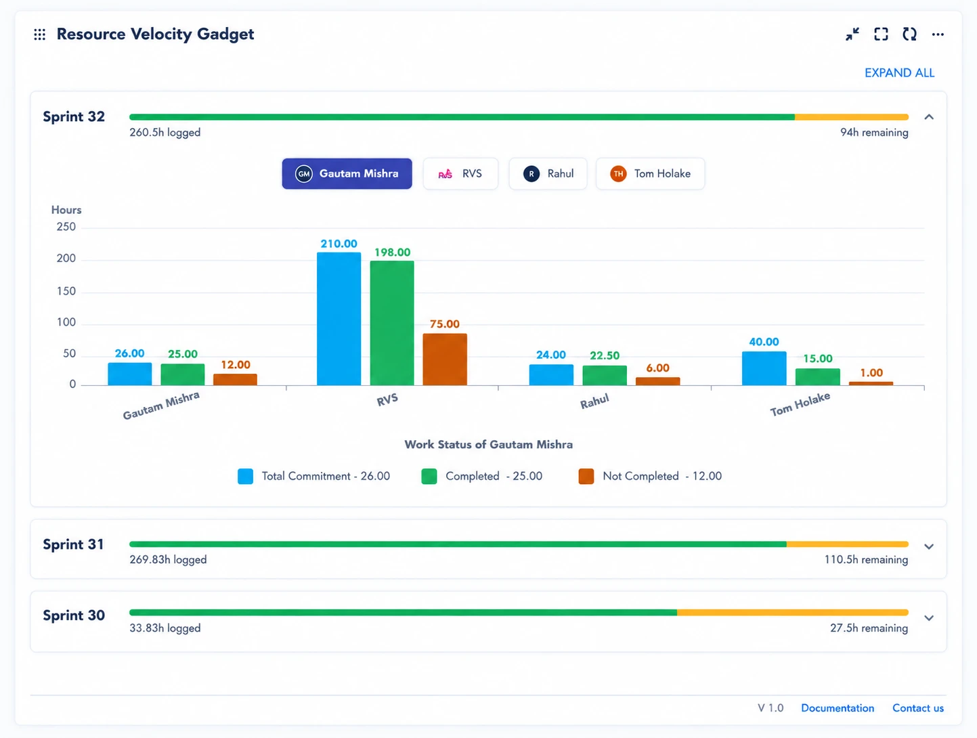Click RVS blue 210.00 commitment bar
The height and width of the screenshot is (738, 977).
(x=339, y=319)
